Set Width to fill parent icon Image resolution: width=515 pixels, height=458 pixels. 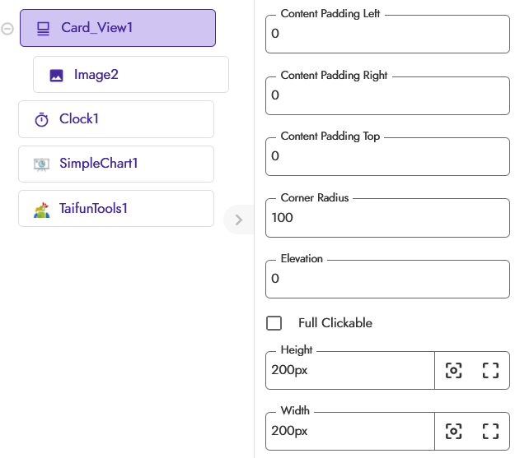(490, 431)
